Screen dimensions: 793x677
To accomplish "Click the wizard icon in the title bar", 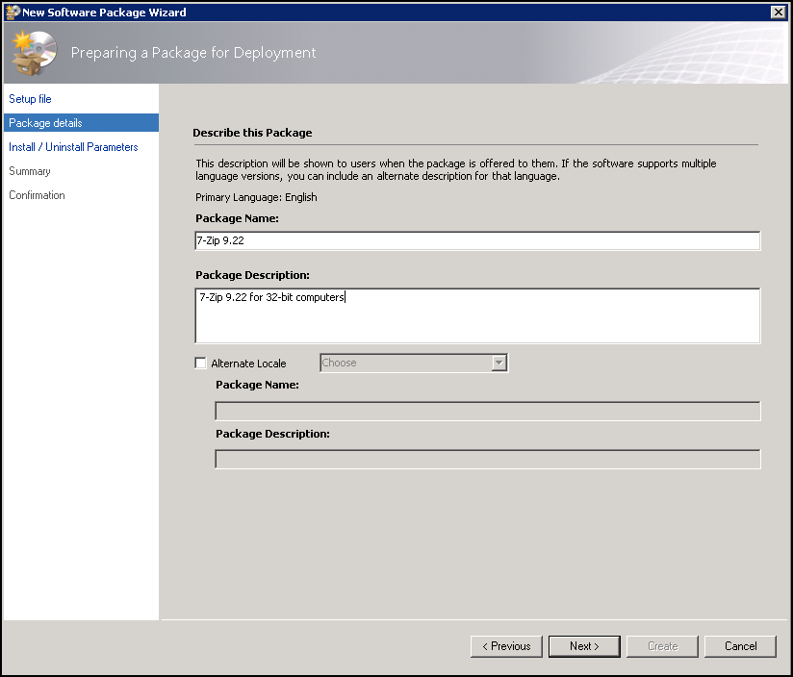I will tap(13, 12).
